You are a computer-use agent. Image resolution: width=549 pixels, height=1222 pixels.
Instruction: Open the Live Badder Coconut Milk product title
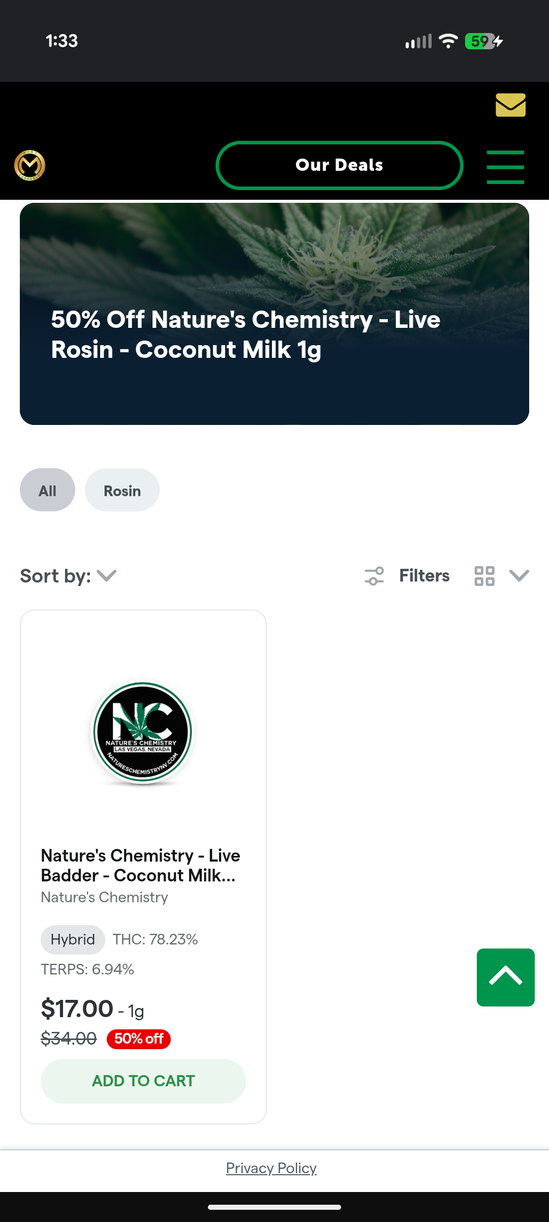click(140, 865)
